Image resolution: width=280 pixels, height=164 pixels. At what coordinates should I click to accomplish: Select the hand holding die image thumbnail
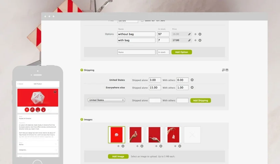point(136,135)
